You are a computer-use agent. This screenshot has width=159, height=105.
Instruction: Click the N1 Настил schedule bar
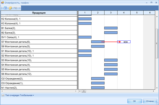[98, 88]
